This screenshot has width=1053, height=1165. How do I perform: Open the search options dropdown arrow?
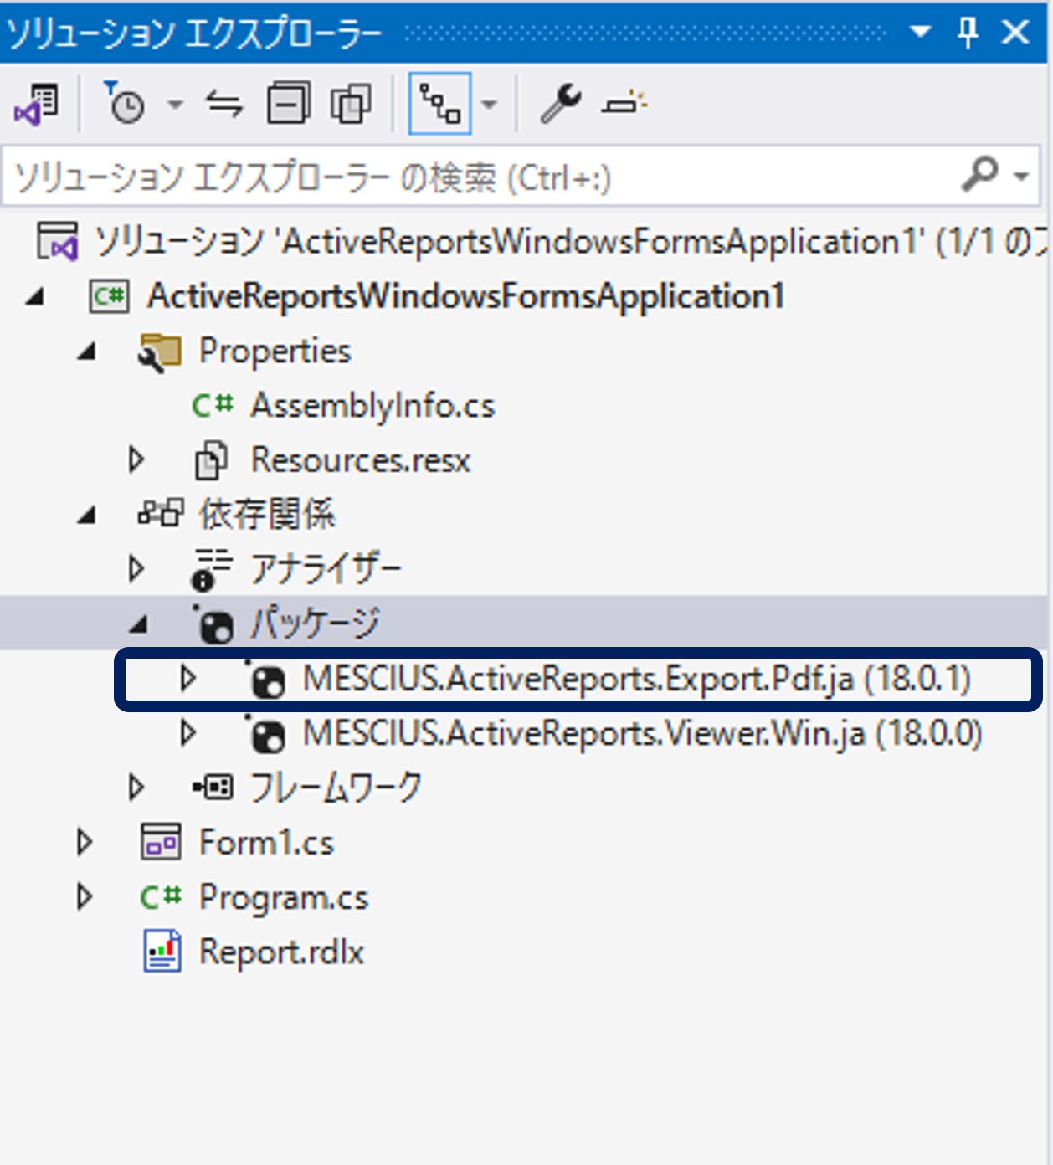tap(1021, 177)
